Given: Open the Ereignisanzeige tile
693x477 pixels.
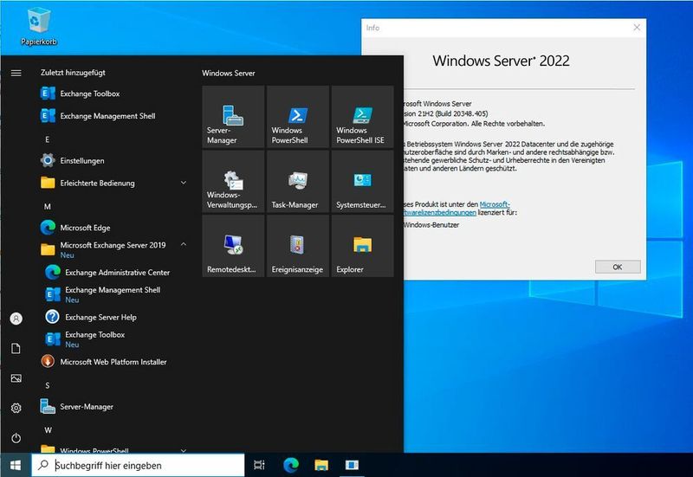Looking at the screenshot, I should 298,246.
